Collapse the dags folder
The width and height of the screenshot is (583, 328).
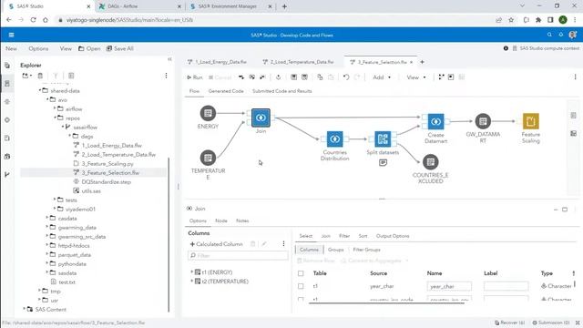(69, 136)
